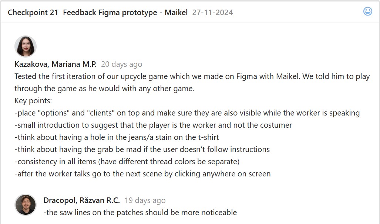The width and height of the screenshot is (380, 224).
Task: Click the "after the worker talks" line
Action: (x=142, y=174)
